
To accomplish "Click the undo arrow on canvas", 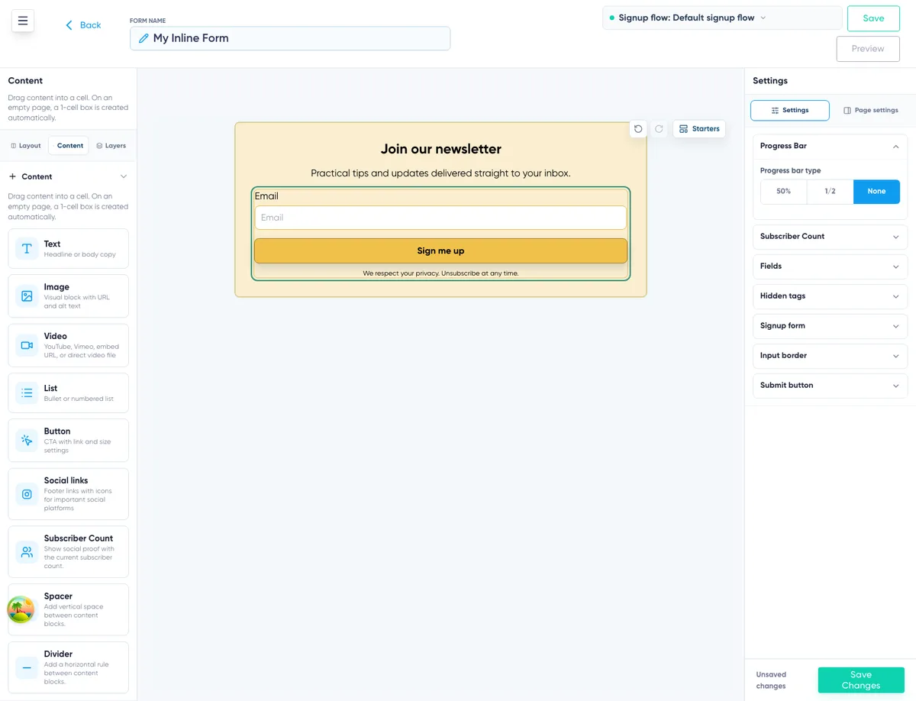I will (638, 129).
